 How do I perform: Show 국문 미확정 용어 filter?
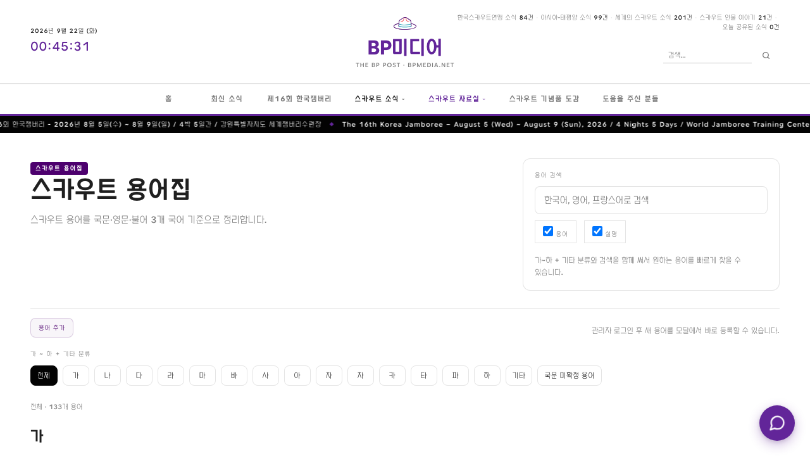(570, 376)
